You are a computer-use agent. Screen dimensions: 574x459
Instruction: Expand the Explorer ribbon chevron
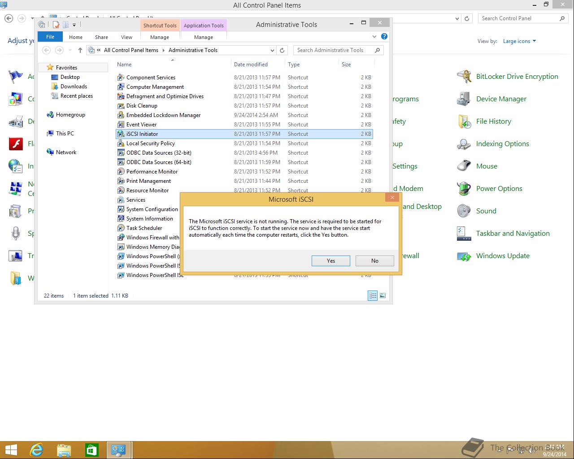374,37
